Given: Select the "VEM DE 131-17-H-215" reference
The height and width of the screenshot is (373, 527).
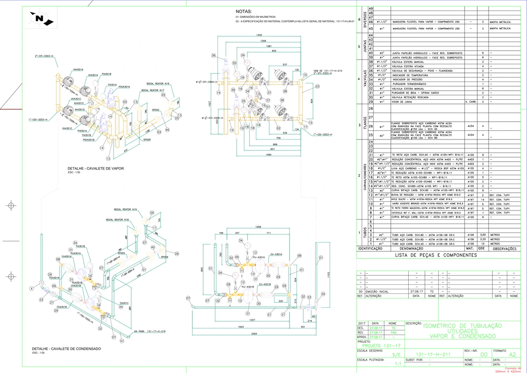Looking at the screenshot, I should 328,71.
